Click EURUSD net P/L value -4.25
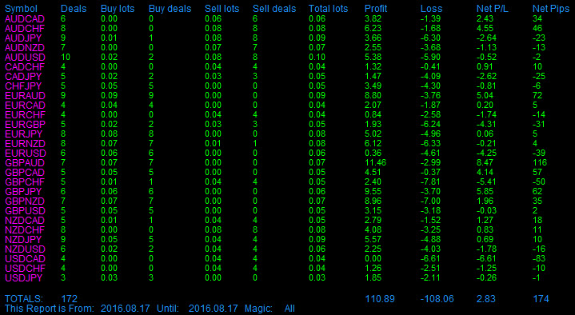The width and height of the screenshot is (575, 315). [486, 153]
